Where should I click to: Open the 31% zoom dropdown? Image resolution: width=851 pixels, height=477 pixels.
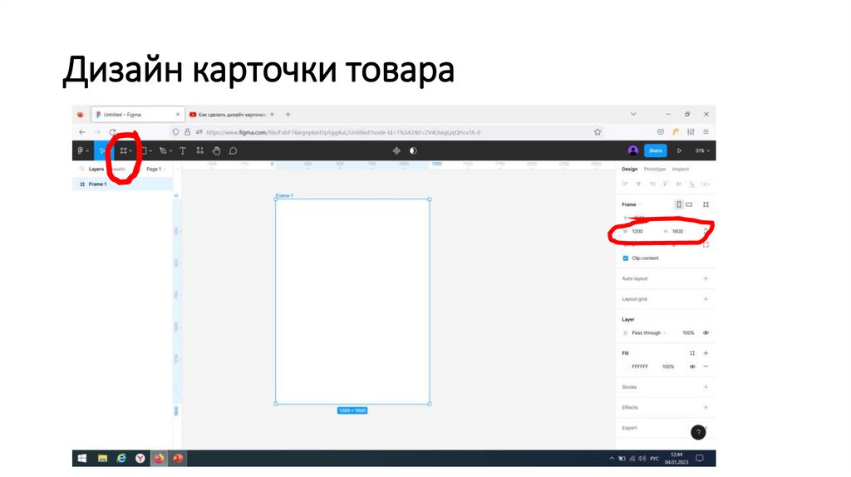701,150
